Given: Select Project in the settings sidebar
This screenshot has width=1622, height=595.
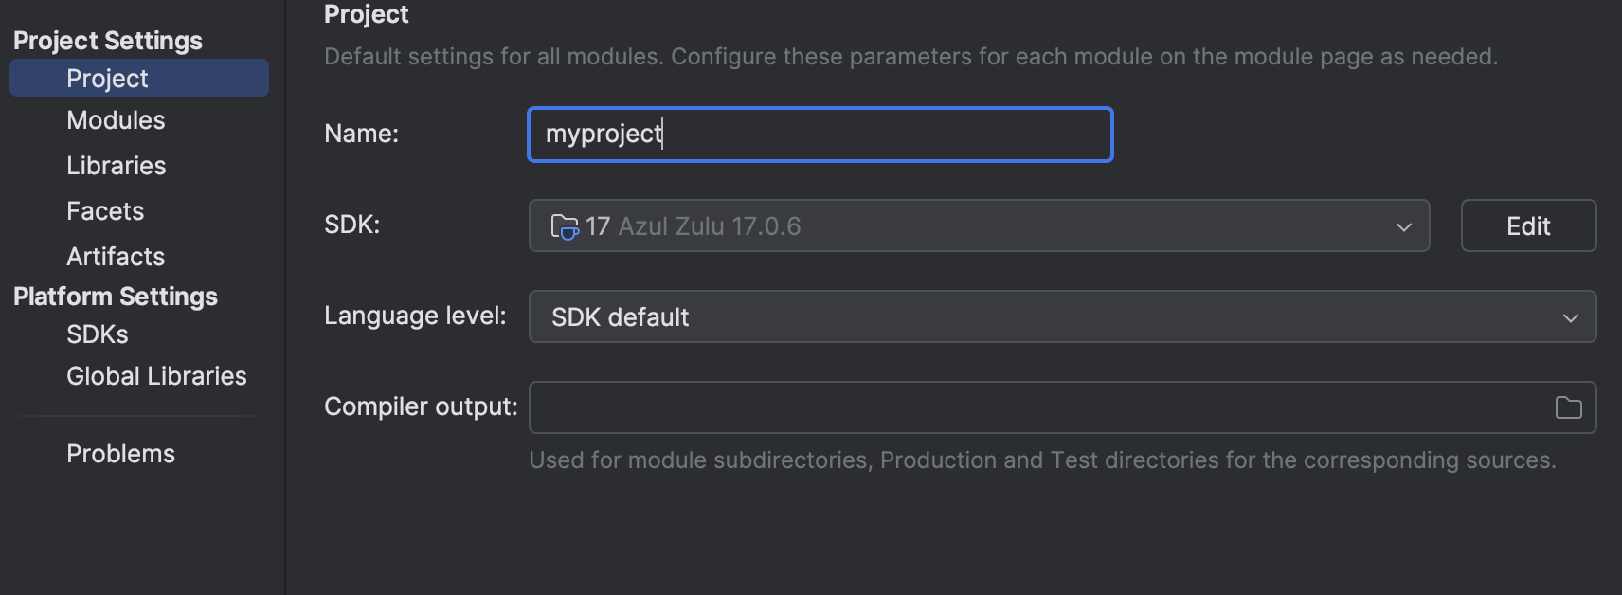Looking at the screenshot, I should pyautogui.click(x=107, y=79).
